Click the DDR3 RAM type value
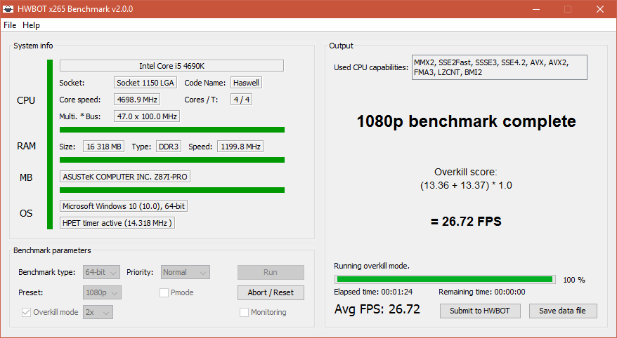This screenshot has height=338, width=617. click(169, 147)
